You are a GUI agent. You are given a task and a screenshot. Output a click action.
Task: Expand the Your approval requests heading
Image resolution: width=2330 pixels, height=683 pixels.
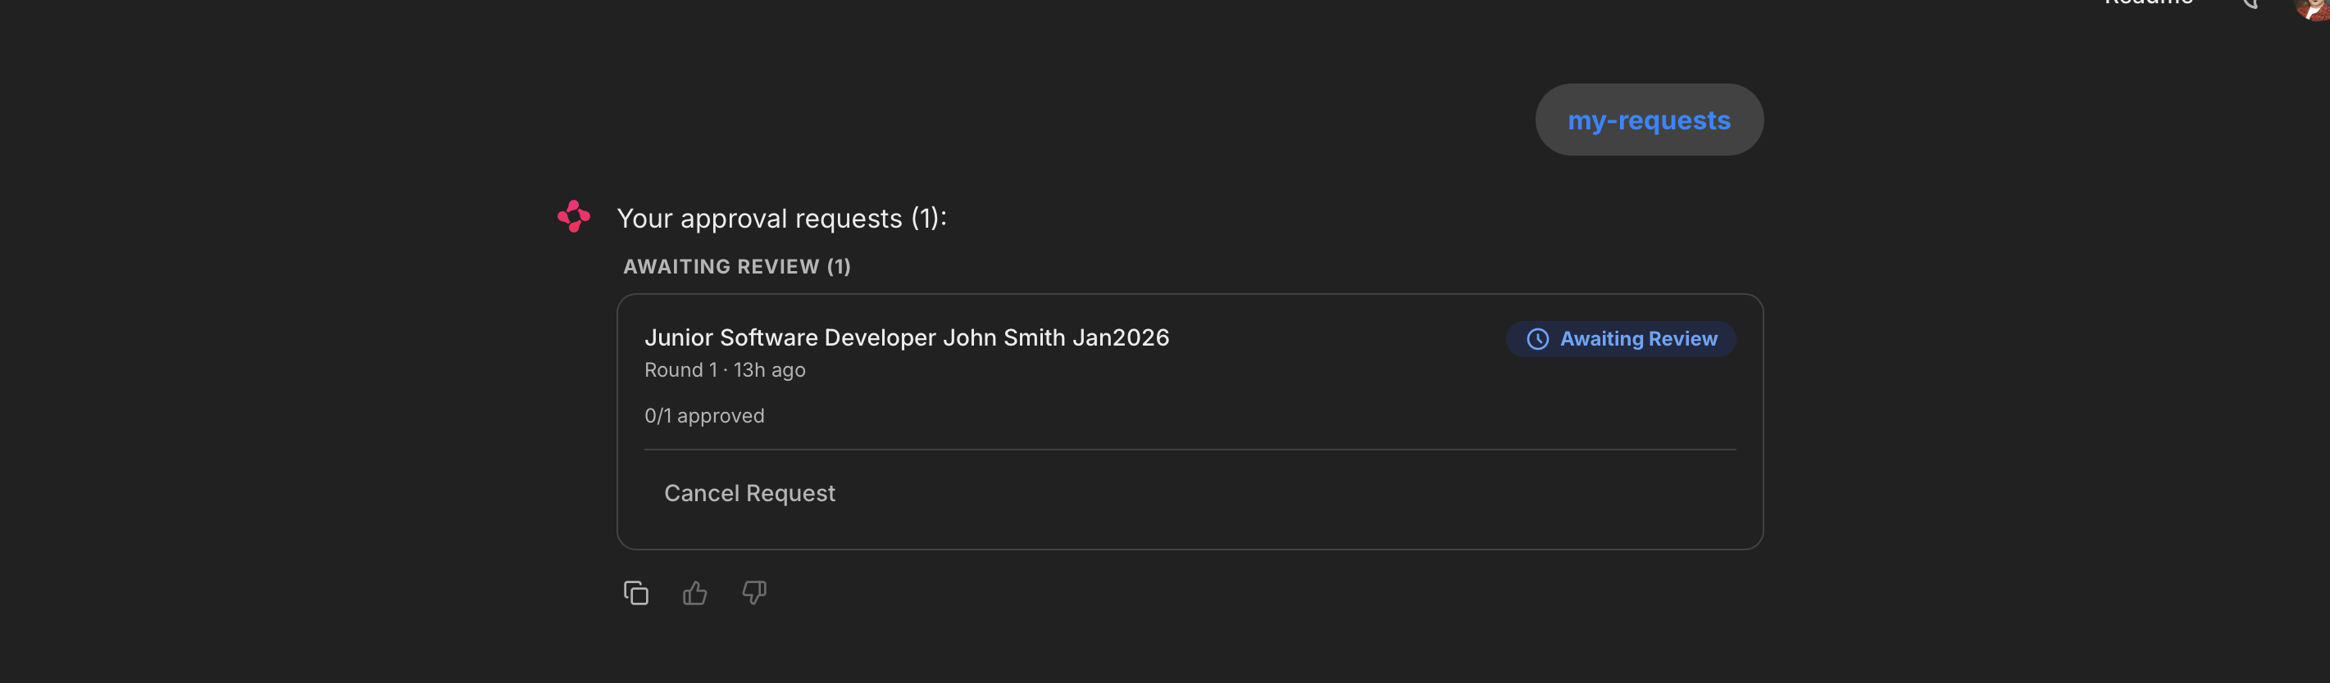pyautogui.click(x=780, y=218)
